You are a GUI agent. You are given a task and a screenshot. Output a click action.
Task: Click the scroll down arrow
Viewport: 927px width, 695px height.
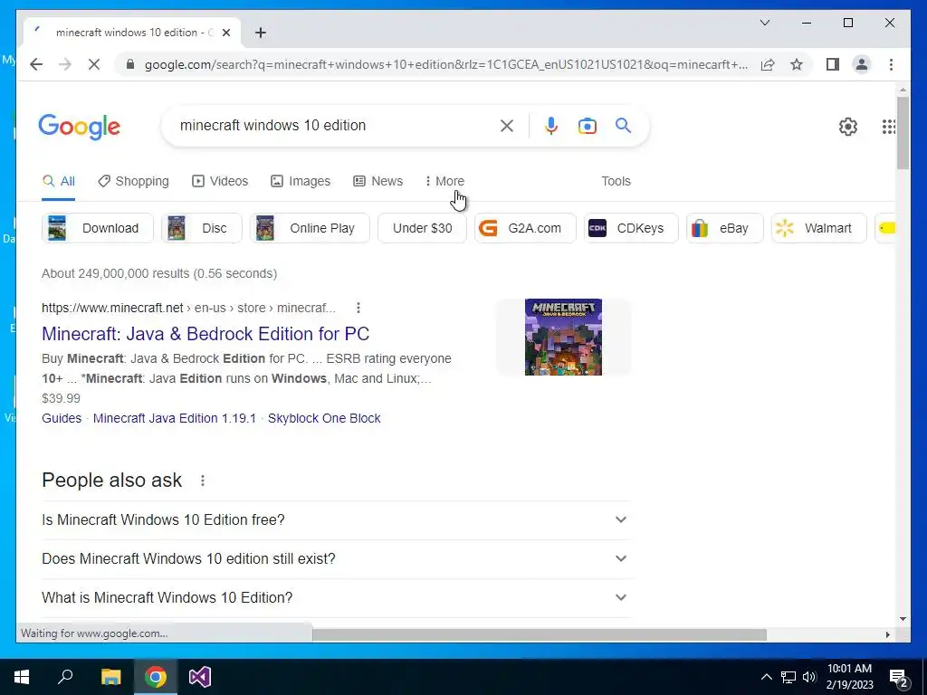point(903,619)
